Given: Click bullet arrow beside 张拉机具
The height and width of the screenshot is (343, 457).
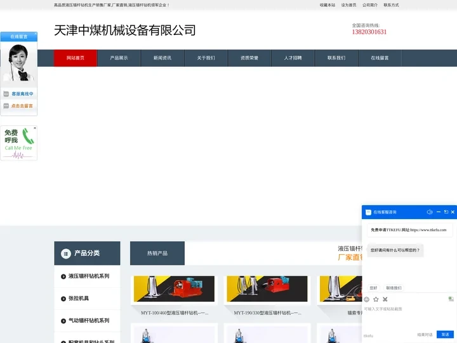Looking at the screenshot, I should [63, 299].
